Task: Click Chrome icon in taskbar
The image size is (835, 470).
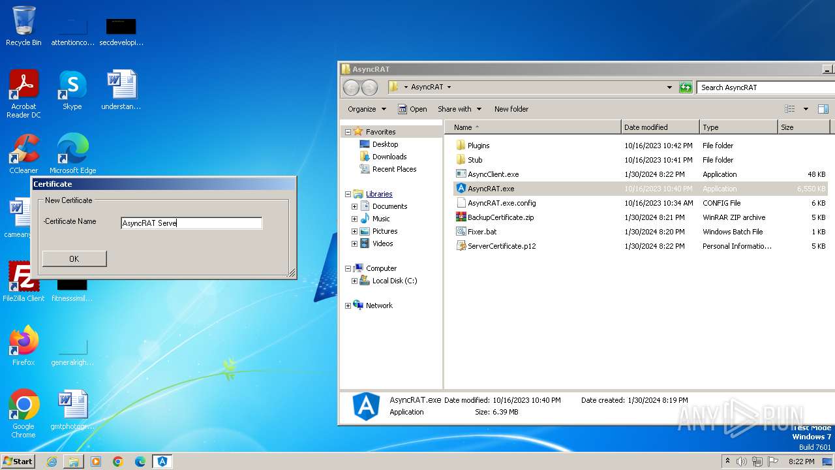Action: coord(118,462)
